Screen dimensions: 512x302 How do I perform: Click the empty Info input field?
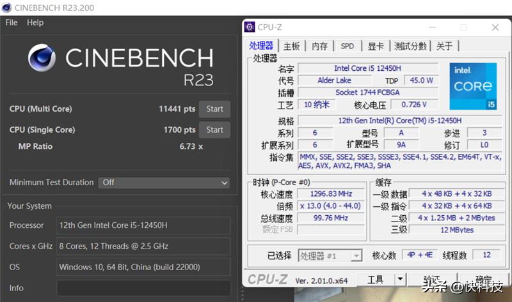coord(143,288)
